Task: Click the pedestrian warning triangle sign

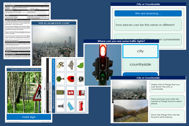Action: click(37, 93)
